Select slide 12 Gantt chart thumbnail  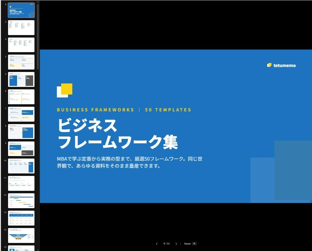(21, 201)
